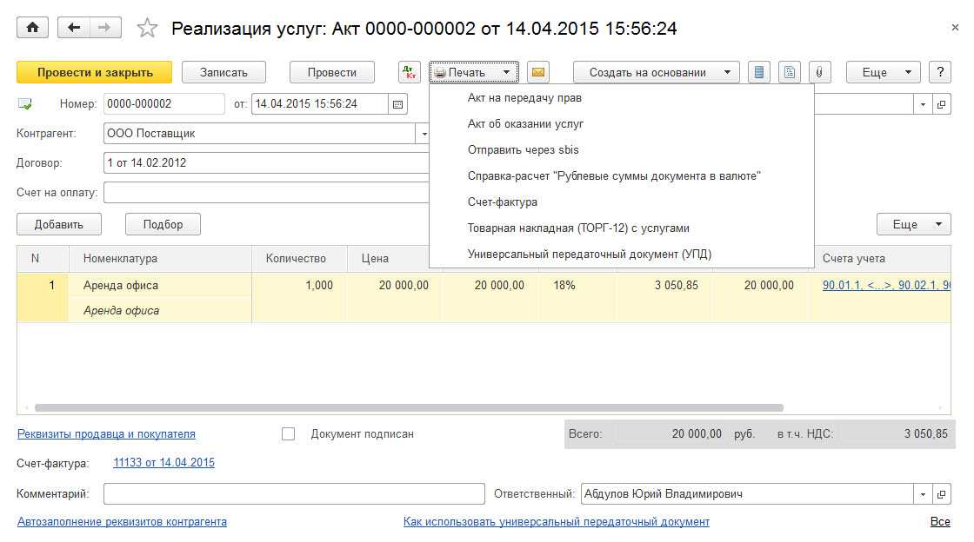Click into the Комментарий input field
The image size is (974, 542).
[x=294, y=494]
